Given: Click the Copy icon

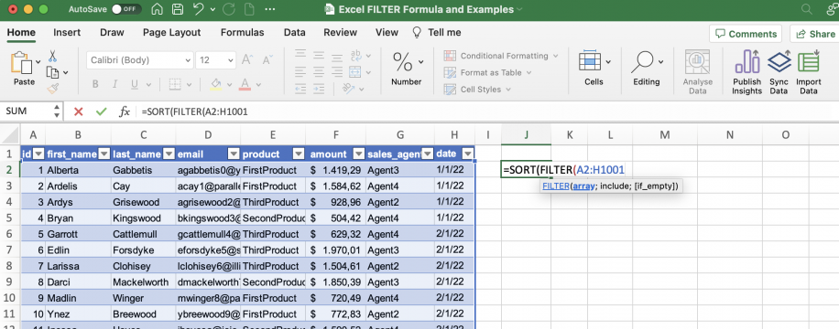Looking at the screenshot, I should [52, 72].
